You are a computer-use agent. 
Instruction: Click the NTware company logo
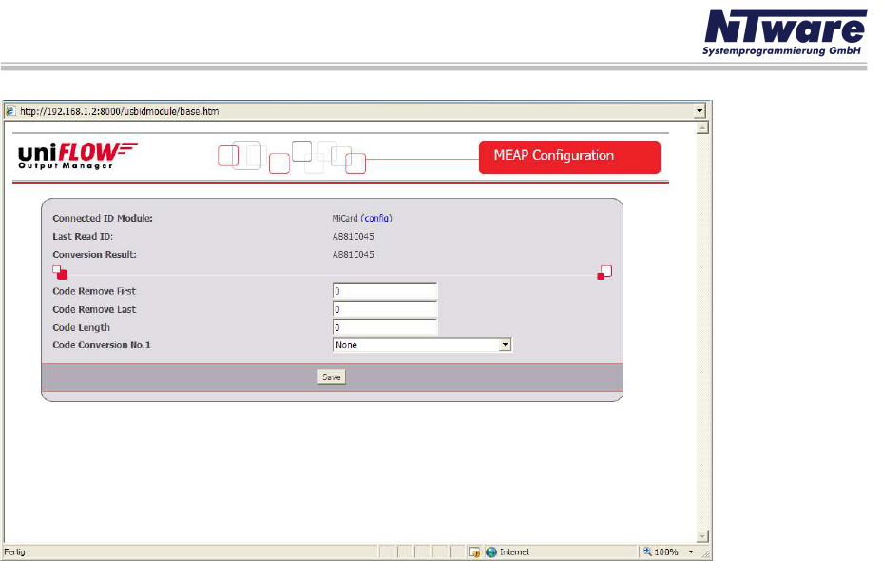tap(785, 31)
